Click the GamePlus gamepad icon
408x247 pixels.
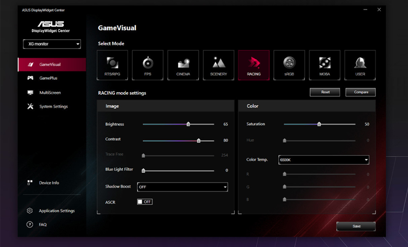click(30, 78)
